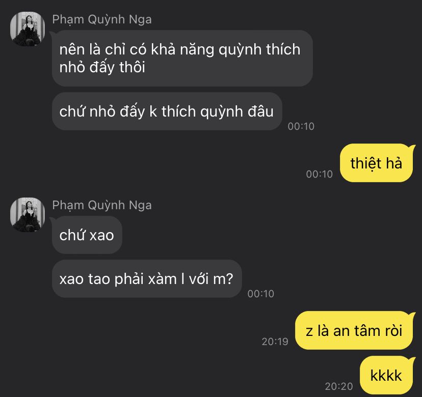Screen dimensions: 422x397
Task: Tap the yellow "kkkk" message bubble
Action: point(386,375)
